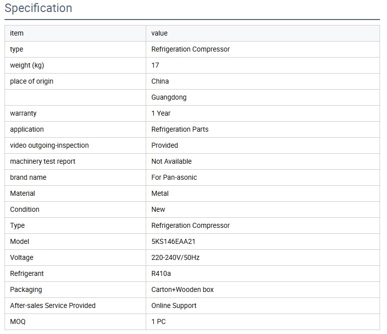
Task: Select the 'New' condition value
Action: click(158, 210)
